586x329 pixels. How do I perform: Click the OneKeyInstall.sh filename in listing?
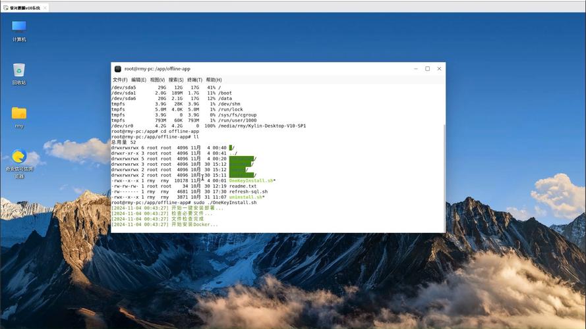point(252,181)
